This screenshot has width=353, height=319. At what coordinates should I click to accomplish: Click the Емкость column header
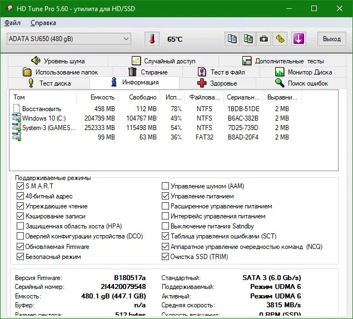click(x=97, y=97)
